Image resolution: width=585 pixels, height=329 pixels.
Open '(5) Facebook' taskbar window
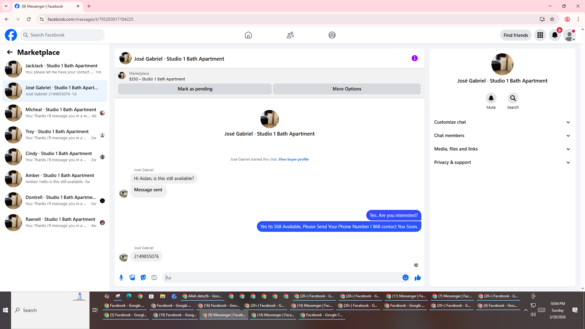click(126, 315)
